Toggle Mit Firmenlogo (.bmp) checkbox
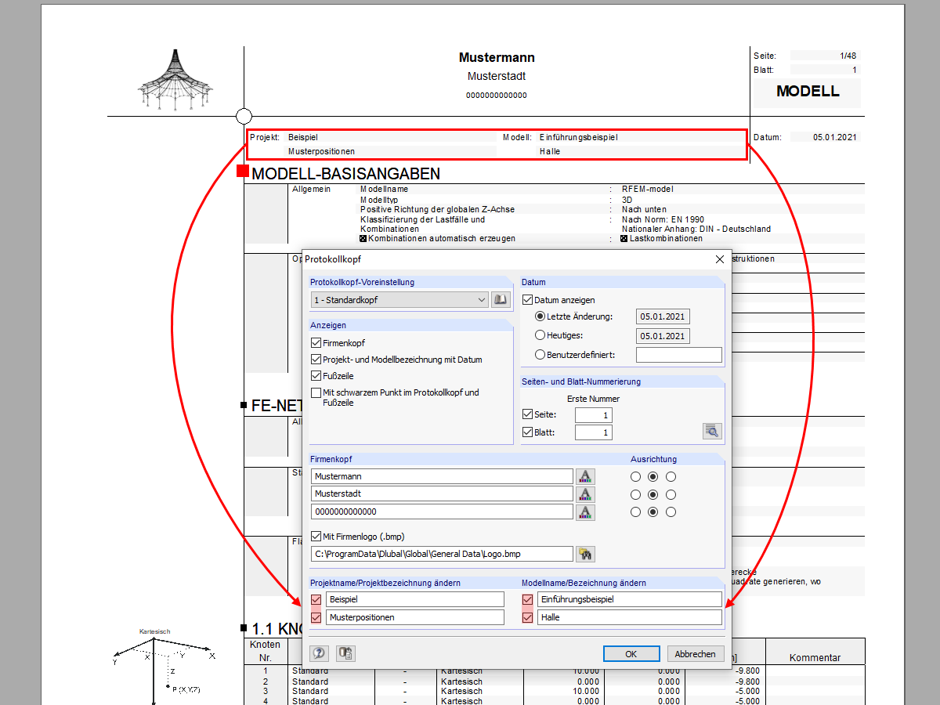This screenshot has width=940, height=705. tap(316, 537)
